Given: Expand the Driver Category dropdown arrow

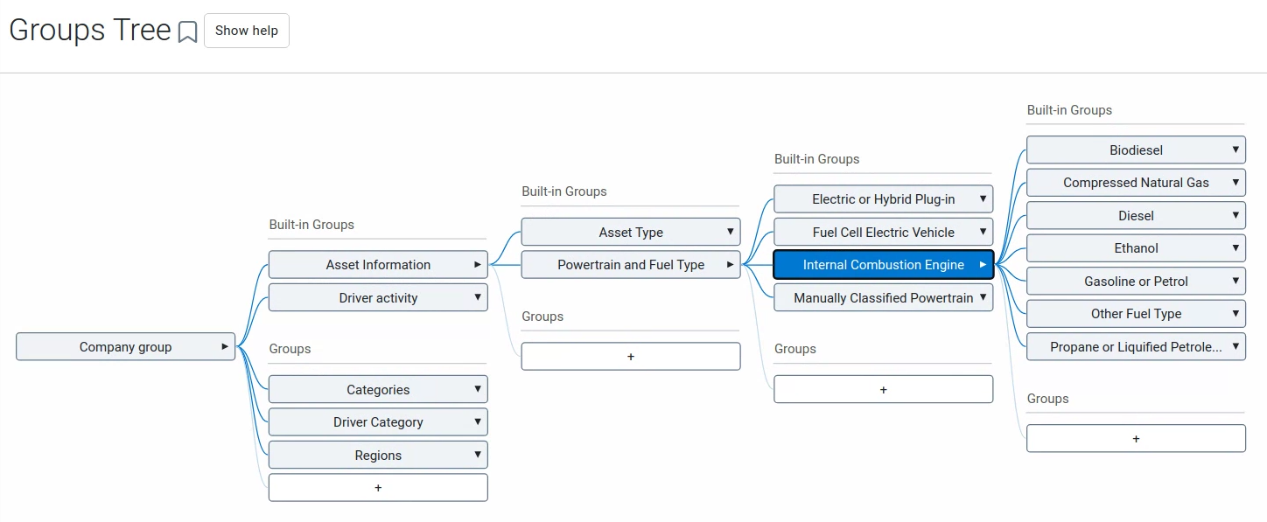Looking at the screenshot, I should coord(478,421).
